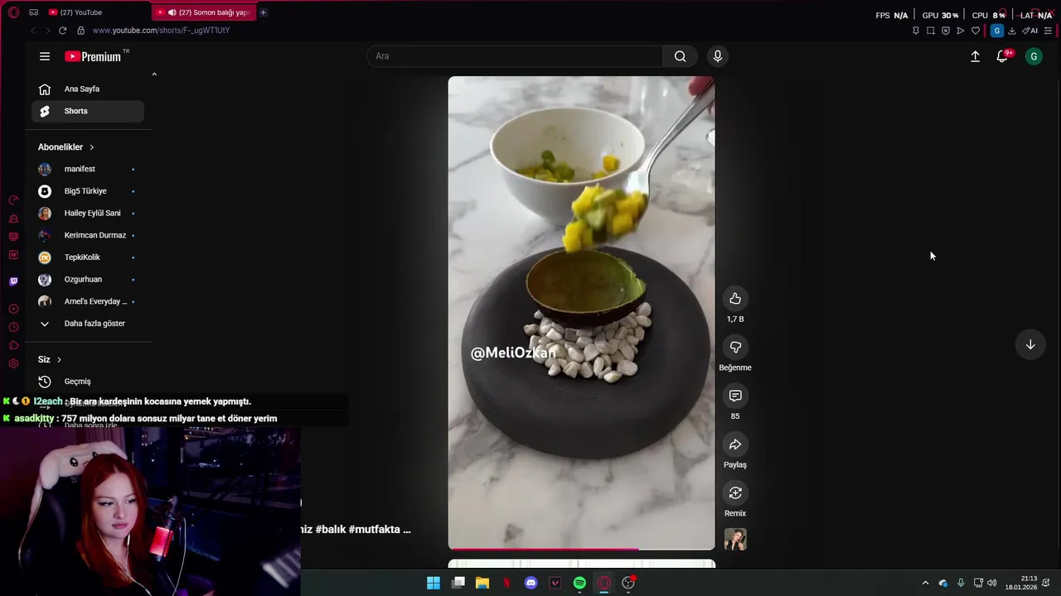1061x596 pixels.
Task: Share the Short using Paylaş
Action: coord(735,445)
